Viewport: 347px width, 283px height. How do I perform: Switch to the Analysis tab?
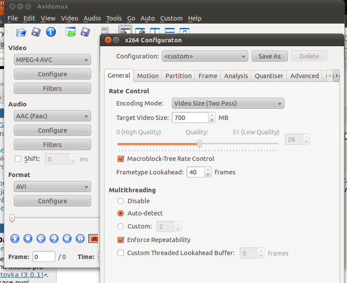[236, 76]
